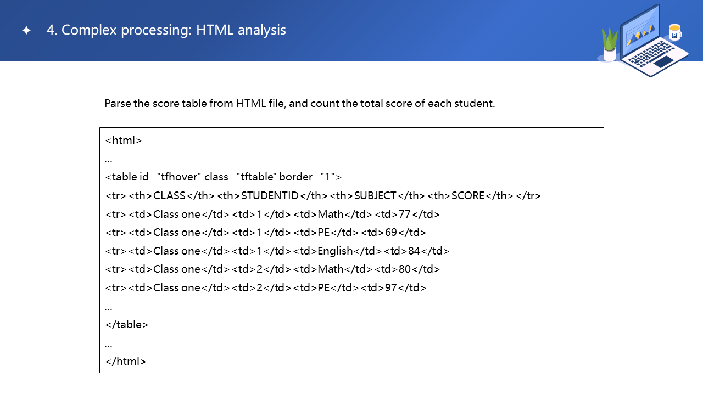Viewport: 703px width, 395px height.
Task: Click the PE score 69 row
Action: point(266,232)
